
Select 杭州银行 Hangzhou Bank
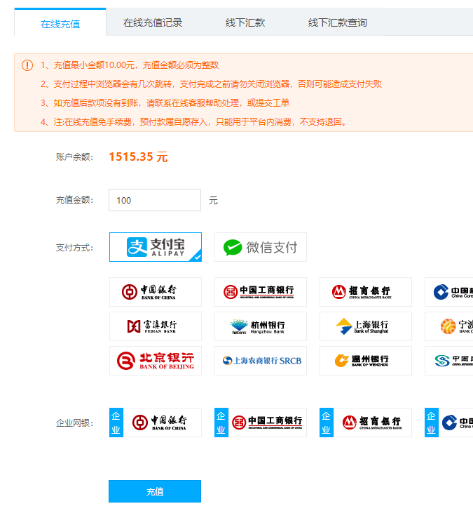261,326
